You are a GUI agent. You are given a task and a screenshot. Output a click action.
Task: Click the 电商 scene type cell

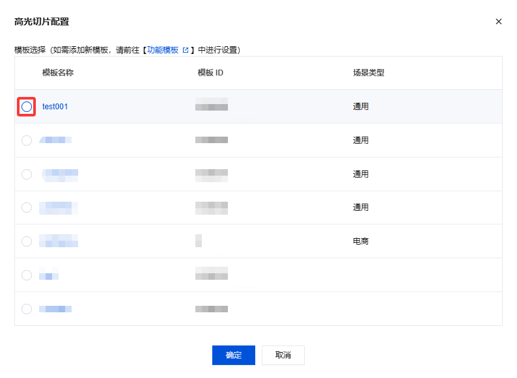tap(361, 241)
